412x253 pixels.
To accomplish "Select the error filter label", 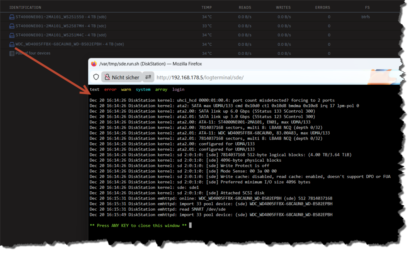I will click(110, 90).
